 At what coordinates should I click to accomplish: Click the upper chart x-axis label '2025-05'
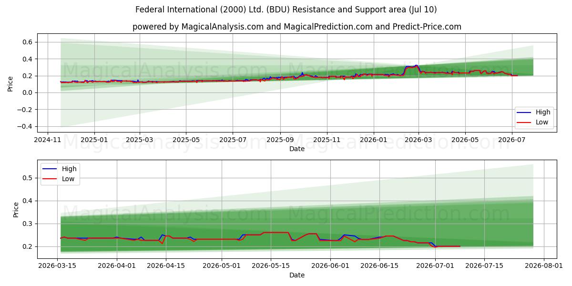[x=186, y=140]
